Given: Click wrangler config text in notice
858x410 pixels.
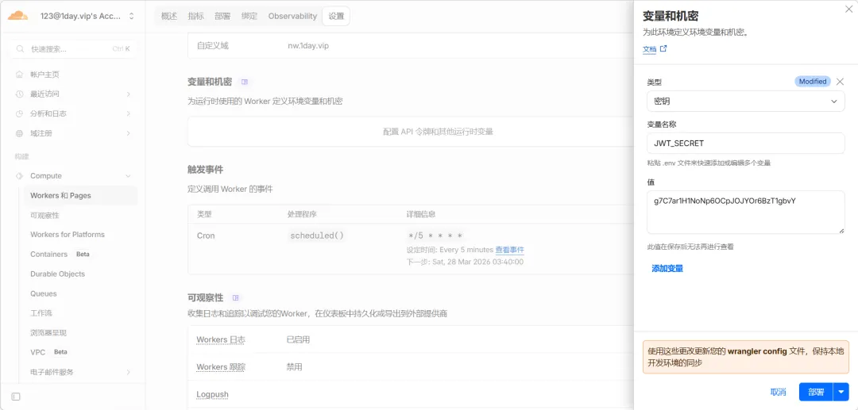Looking at the screenshot, I should click(x=757, y=352).
